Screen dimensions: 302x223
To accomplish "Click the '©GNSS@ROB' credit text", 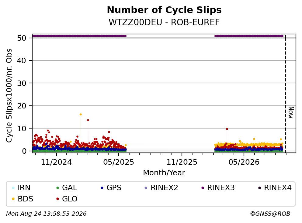I will tap(270, 214).
